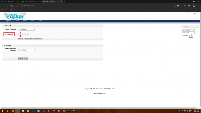Screen dimensions: 201x113
Task: Make a Web Note with pen icon
Action: (x=189, y=6)
